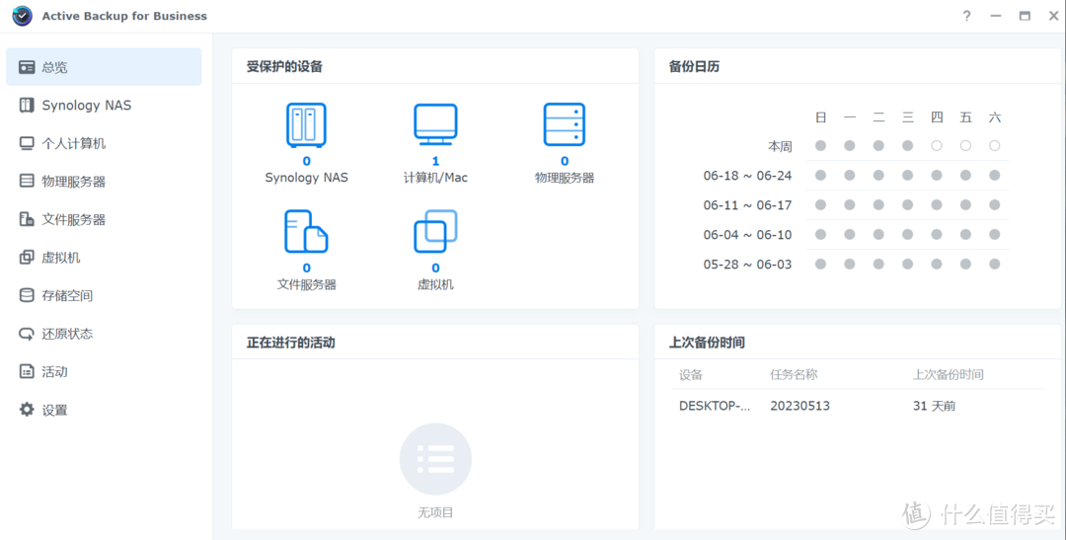The image size is (1066, 540).
Task: Click the 设备 column header
Action: pyautogui.click(x=691, y=375)
